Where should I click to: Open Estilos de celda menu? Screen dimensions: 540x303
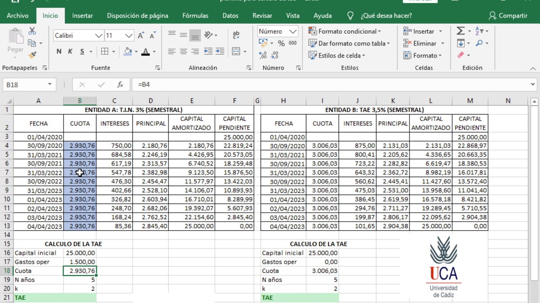pyautogui.click(x=337, y=56)
